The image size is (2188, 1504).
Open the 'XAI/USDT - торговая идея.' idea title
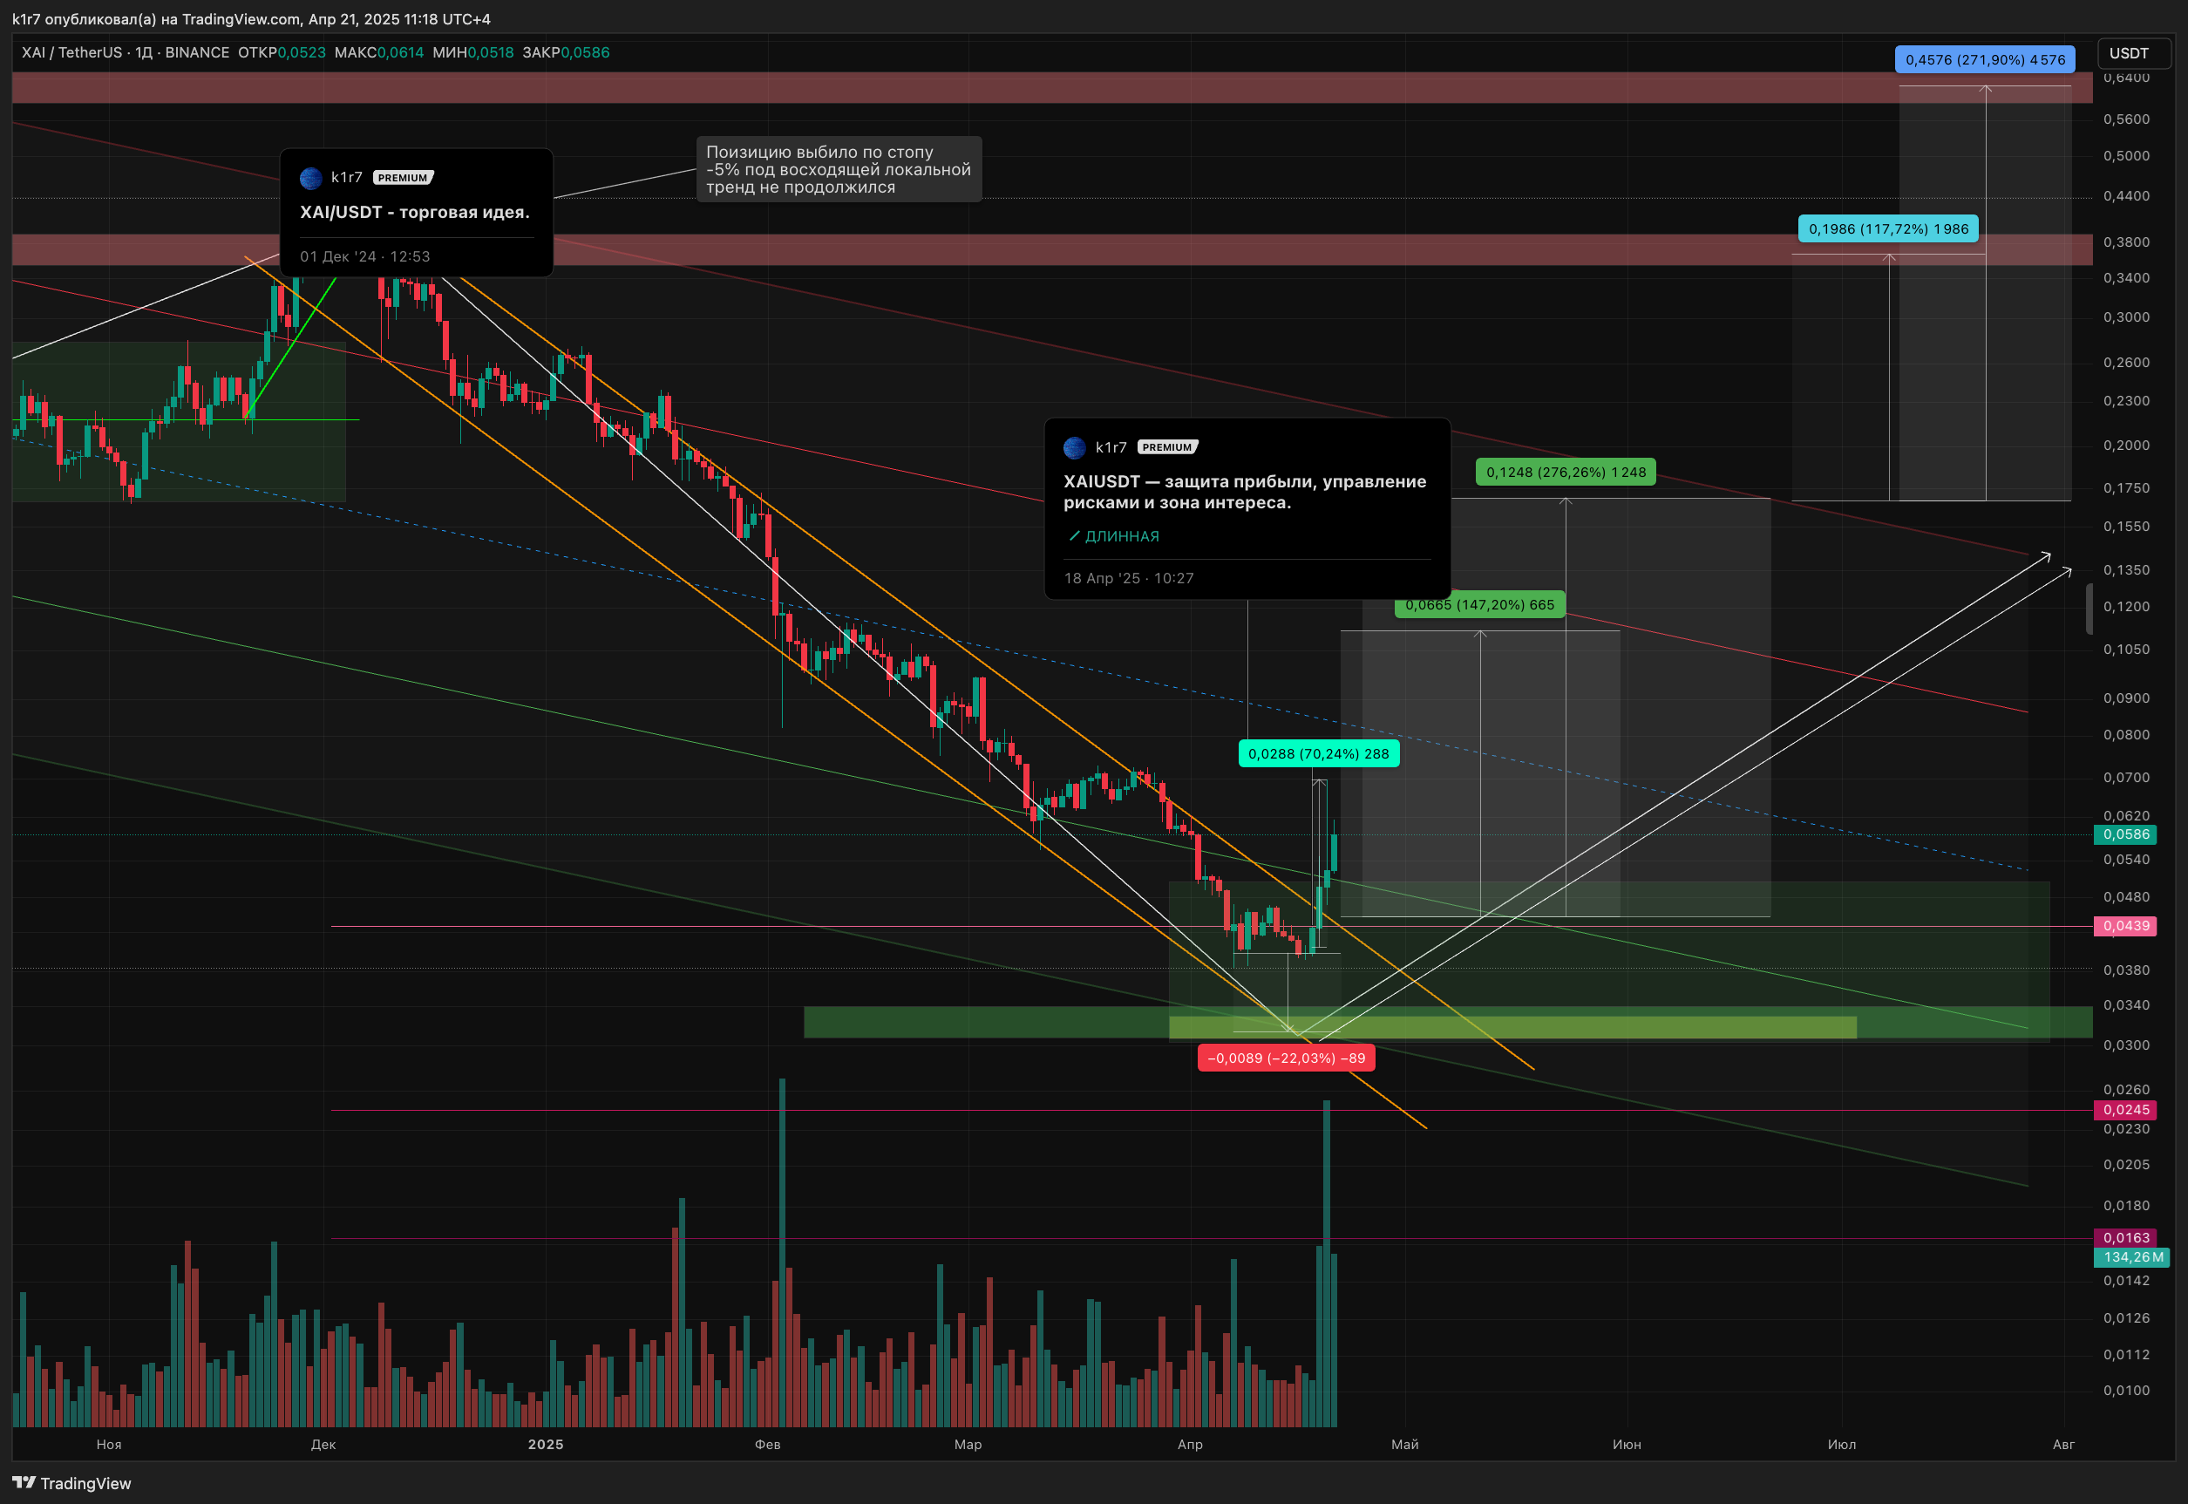414,212
